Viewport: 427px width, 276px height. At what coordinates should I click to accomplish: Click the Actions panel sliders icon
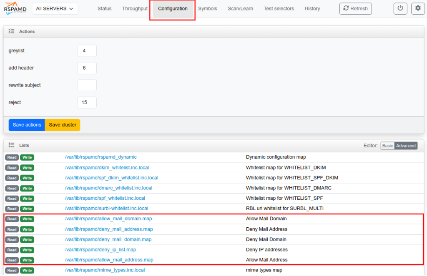pyautogui.click(x=11, y=31)
